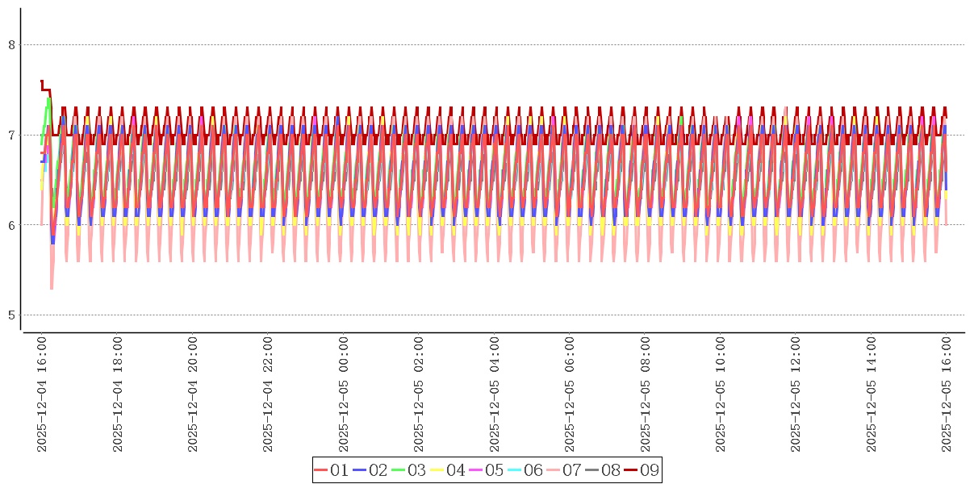Toggle the gray 08 legend entry
Viewport: 974px width, 484px height.
pyautogui.click(x=603, y=470)
